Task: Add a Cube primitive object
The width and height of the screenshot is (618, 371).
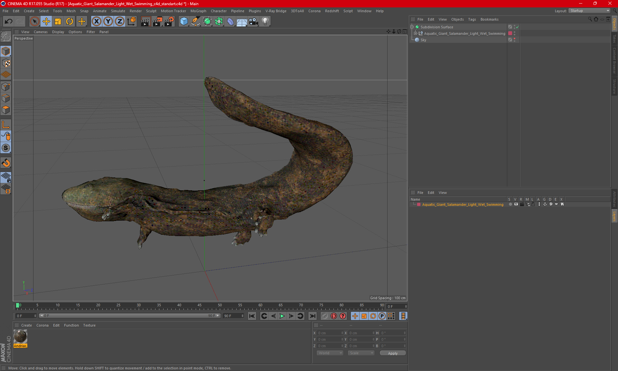Action: (184, 22)
